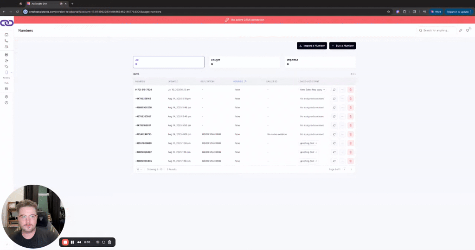Rewind the screen recording

tap(79, 242)
